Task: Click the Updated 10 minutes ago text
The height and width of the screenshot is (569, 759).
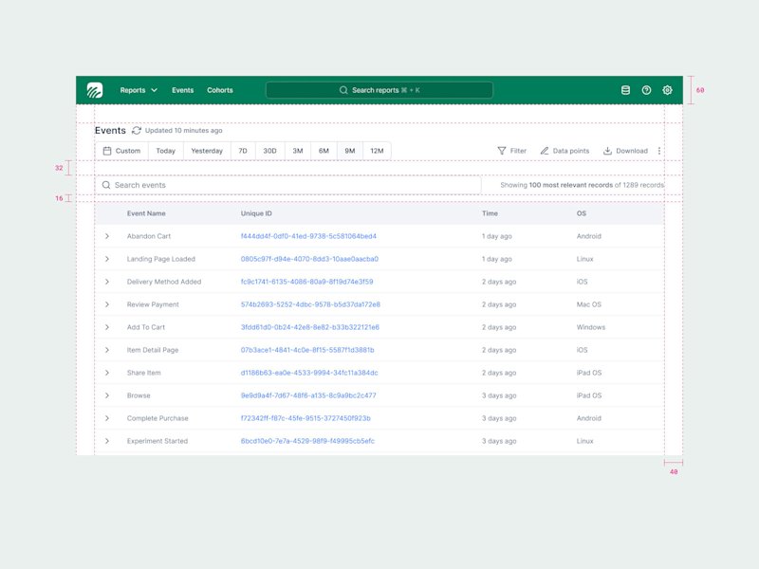Action: (183, 131)
